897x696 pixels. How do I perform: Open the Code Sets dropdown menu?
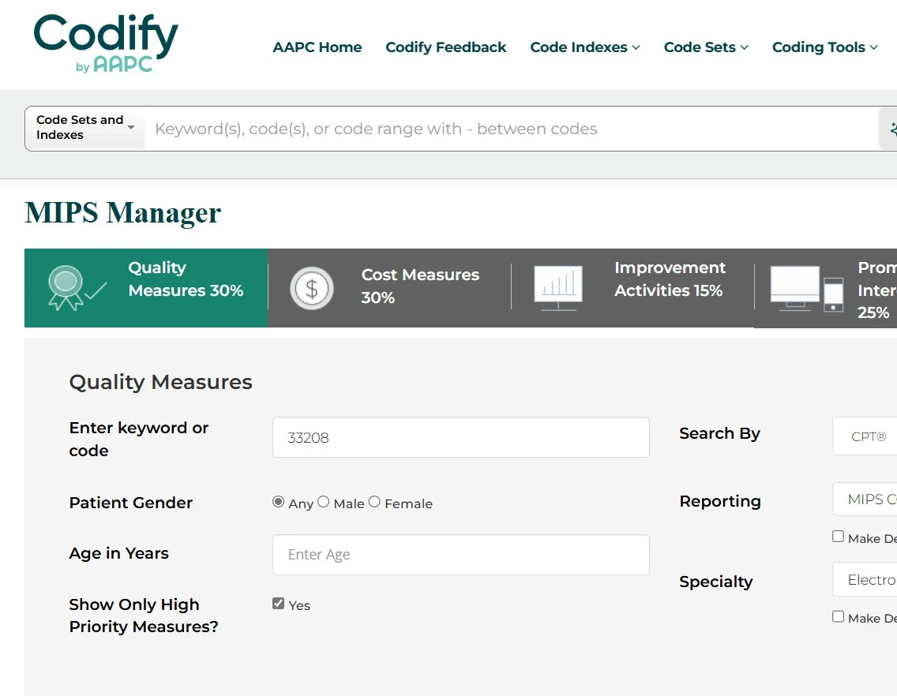tap(705, 47)
